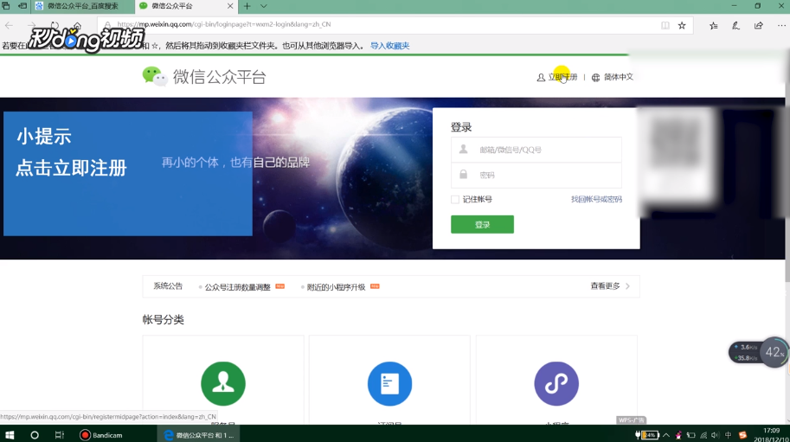
Task: Click 查看更多 to view more announcements
Action: point(610,286)
